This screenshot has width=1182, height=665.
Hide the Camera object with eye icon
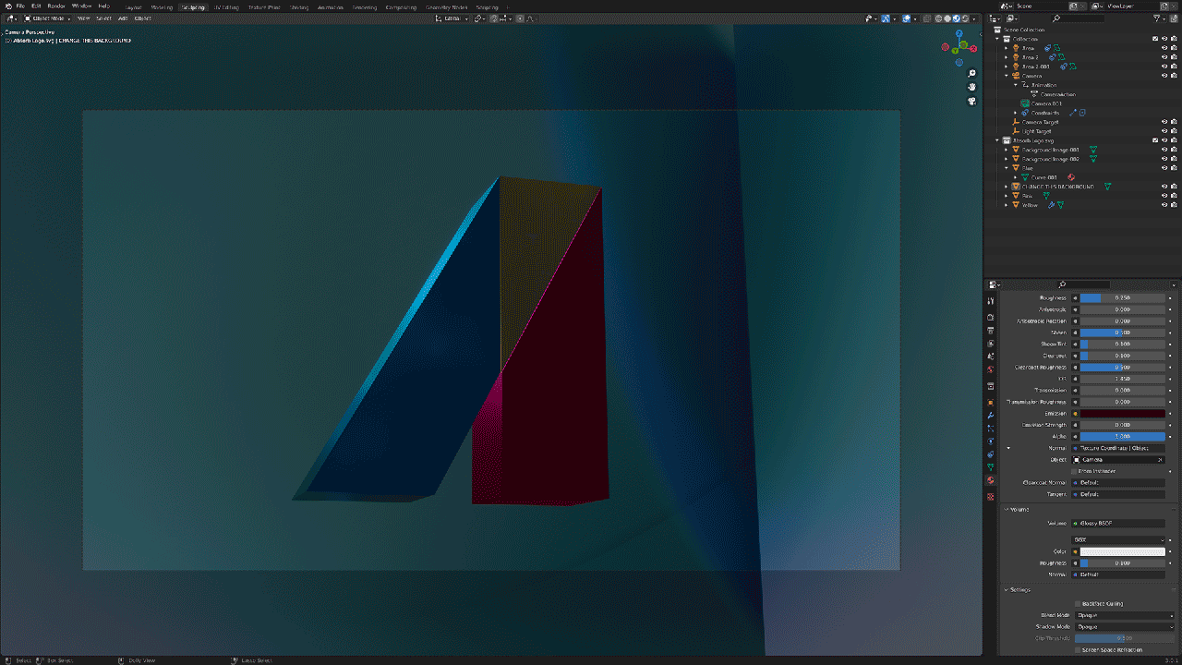tap(1164, 76)
